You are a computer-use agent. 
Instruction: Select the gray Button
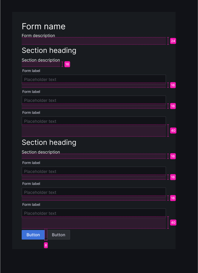[59, 235]
